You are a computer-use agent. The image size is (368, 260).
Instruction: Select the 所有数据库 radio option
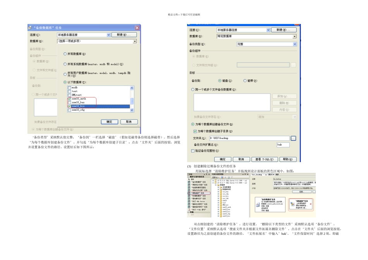(65, 54)
